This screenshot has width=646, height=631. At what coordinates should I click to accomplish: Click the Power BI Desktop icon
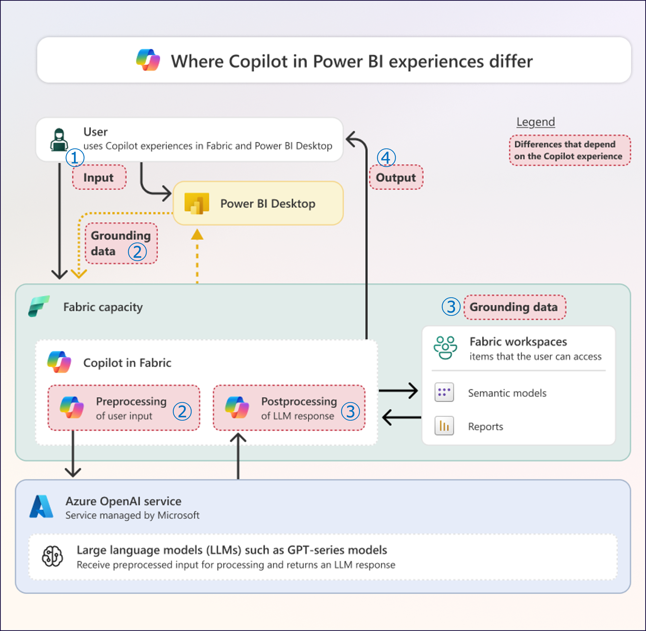[x=197, y=203]
